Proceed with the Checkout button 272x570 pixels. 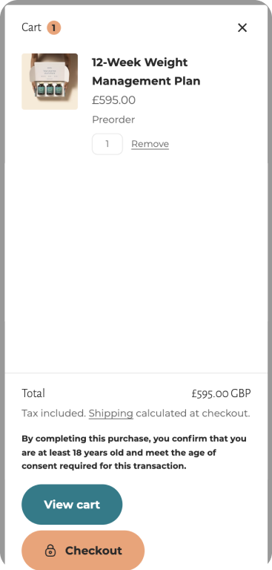coord(83,550)
